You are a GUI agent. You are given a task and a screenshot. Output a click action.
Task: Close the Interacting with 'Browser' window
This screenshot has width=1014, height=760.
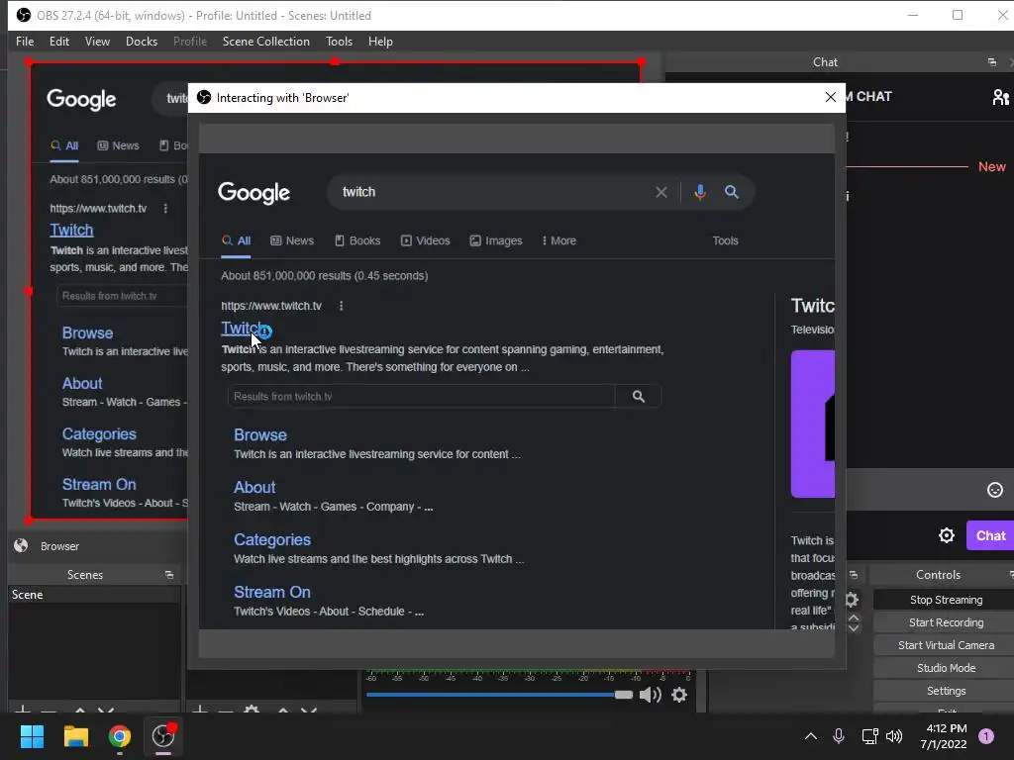tap(831, 97)
